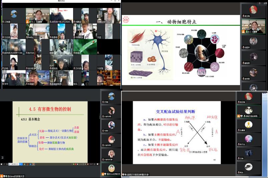Image resolution: width=268 pixels, height=178 pixels.
Task: Click the Nike logo avatar participant
Action: [249, 167]
